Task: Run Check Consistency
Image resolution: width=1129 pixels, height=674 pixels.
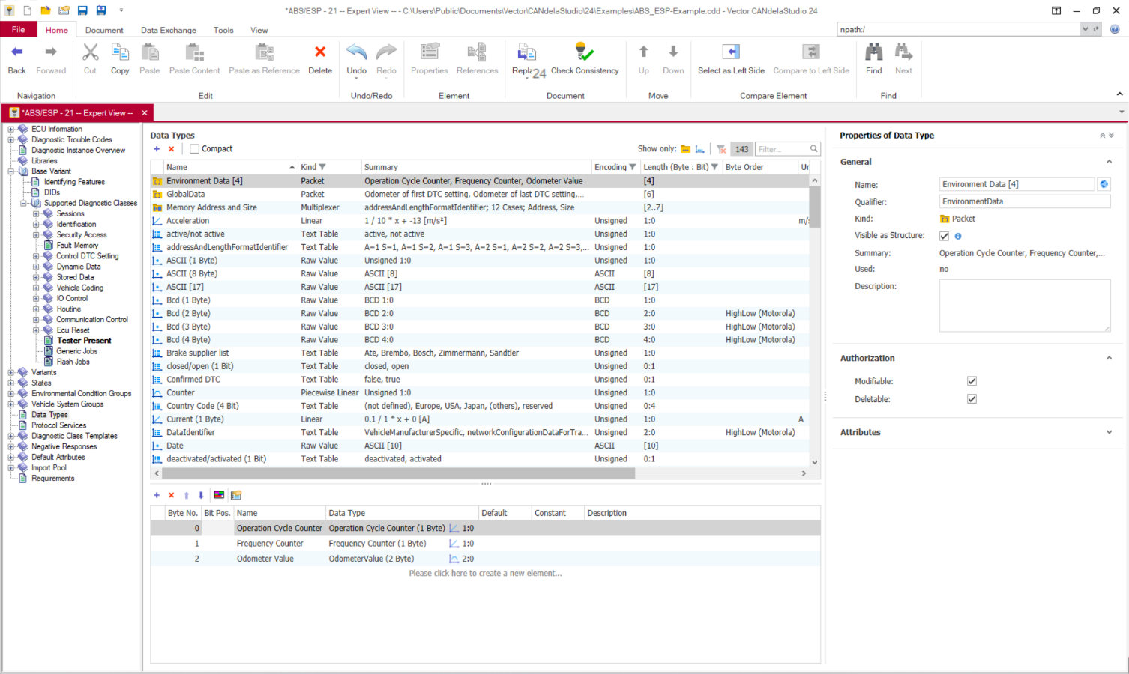Action: tap(585, 59)
